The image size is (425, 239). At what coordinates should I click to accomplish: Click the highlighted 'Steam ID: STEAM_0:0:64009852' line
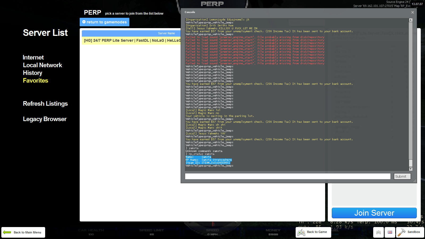pyautogui.click(x=208, y=163)
